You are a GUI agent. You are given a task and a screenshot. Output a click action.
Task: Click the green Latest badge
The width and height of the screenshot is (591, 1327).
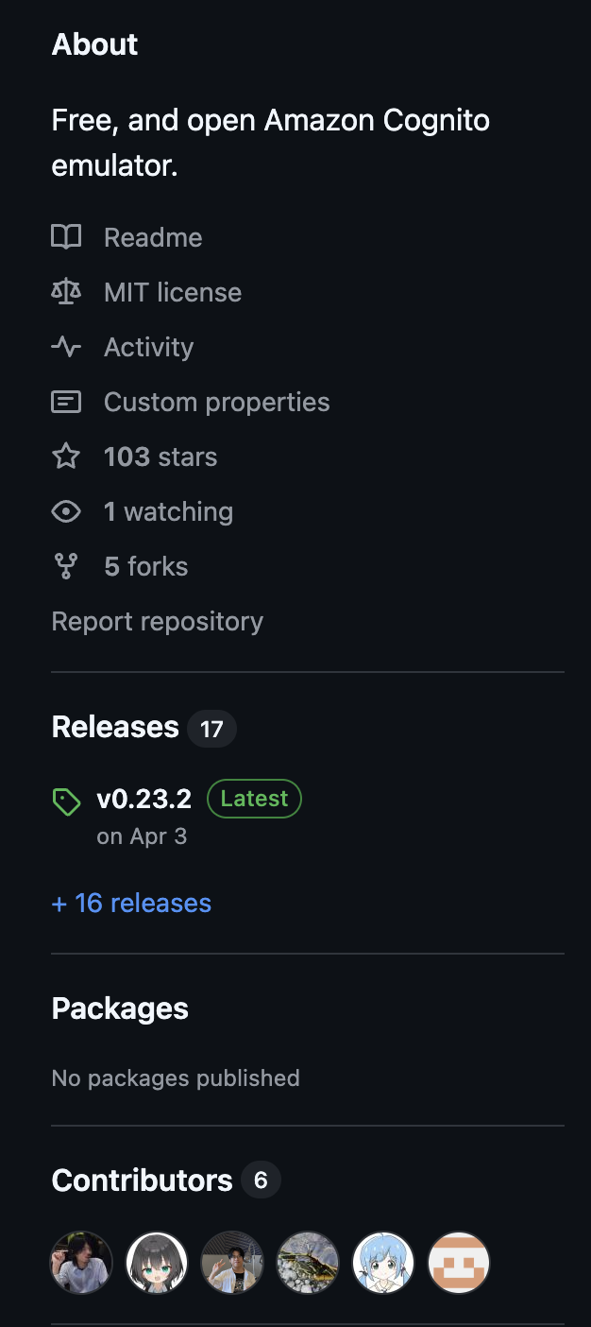tap(254, 799)
